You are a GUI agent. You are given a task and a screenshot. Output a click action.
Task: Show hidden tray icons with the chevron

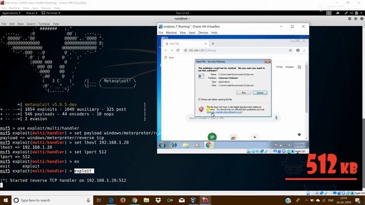pos(306,200)
